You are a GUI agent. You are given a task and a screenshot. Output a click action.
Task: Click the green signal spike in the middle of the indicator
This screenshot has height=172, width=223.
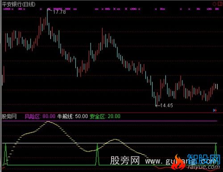(x=97, y=154)
